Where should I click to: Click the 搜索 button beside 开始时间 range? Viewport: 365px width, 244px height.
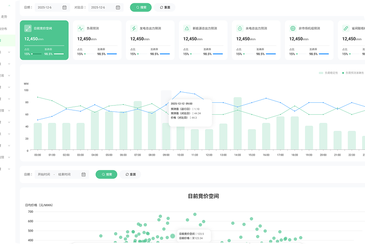[107, 174]
